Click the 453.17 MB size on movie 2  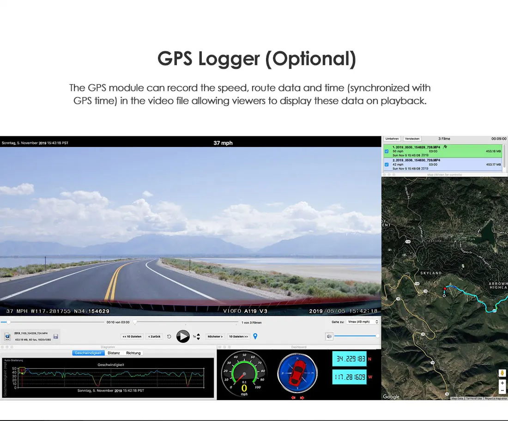coord(493,165)
